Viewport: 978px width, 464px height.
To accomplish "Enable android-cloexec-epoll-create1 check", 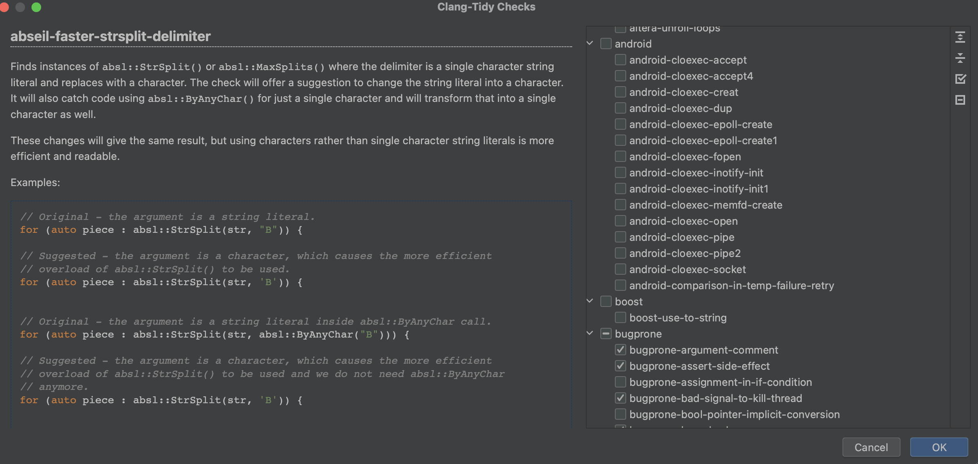I will coord(621,140).
